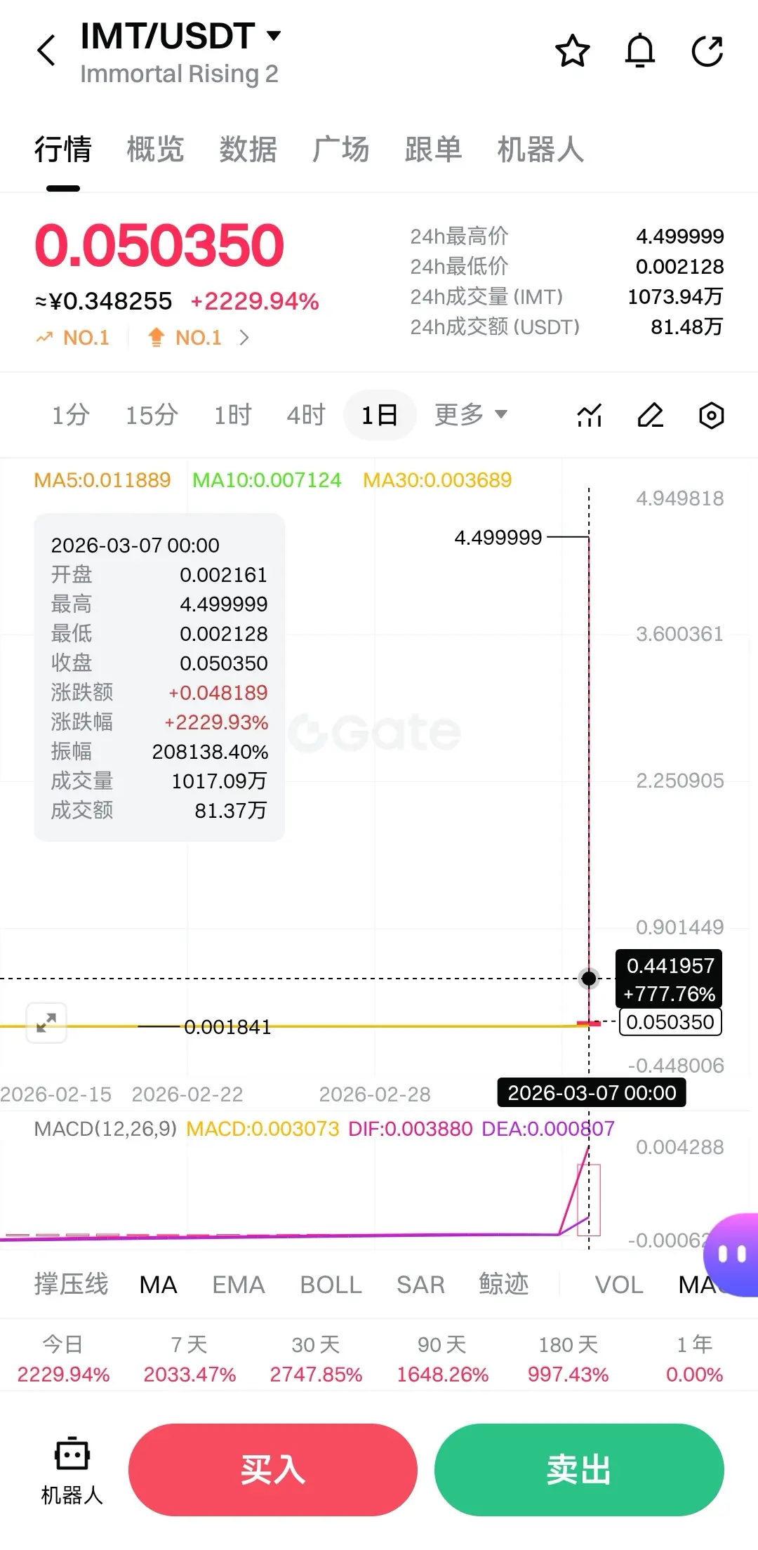Select 4时 timeframe
This screenshot has width=758, height=1550.
click(307, 415)
